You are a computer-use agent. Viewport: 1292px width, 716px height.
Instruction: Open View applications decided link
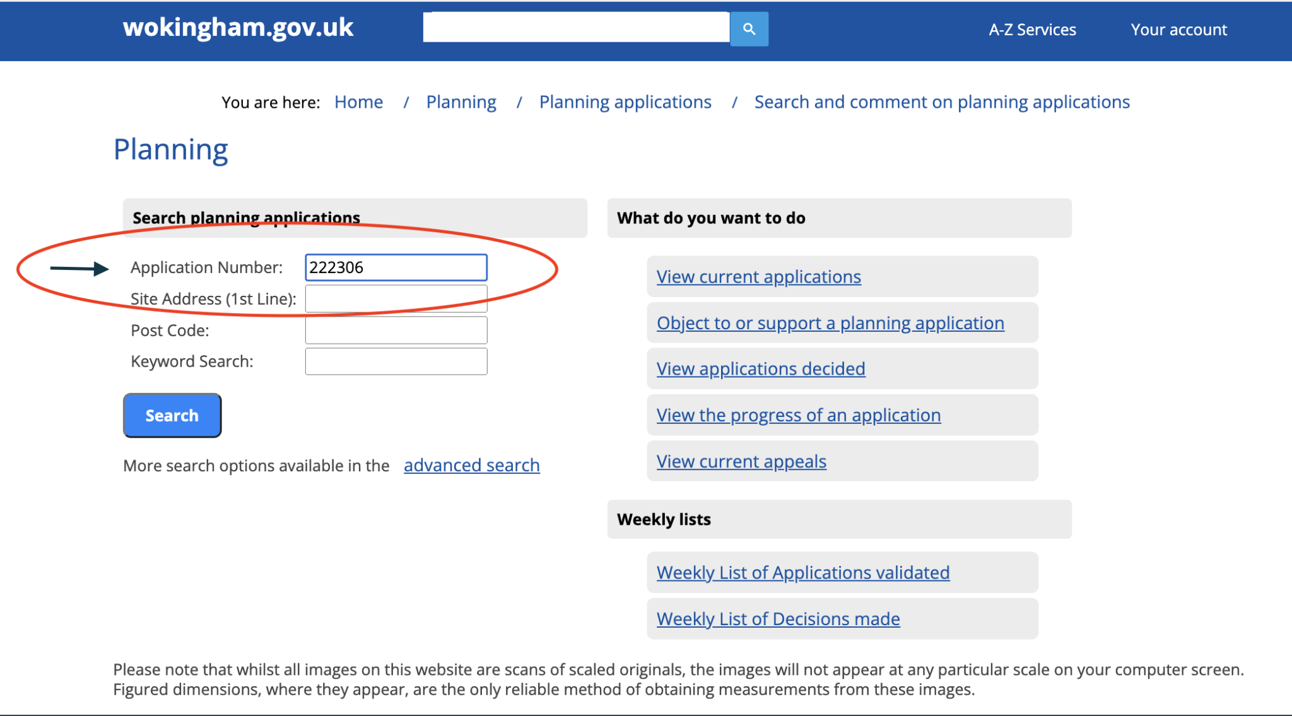(761, 369)
